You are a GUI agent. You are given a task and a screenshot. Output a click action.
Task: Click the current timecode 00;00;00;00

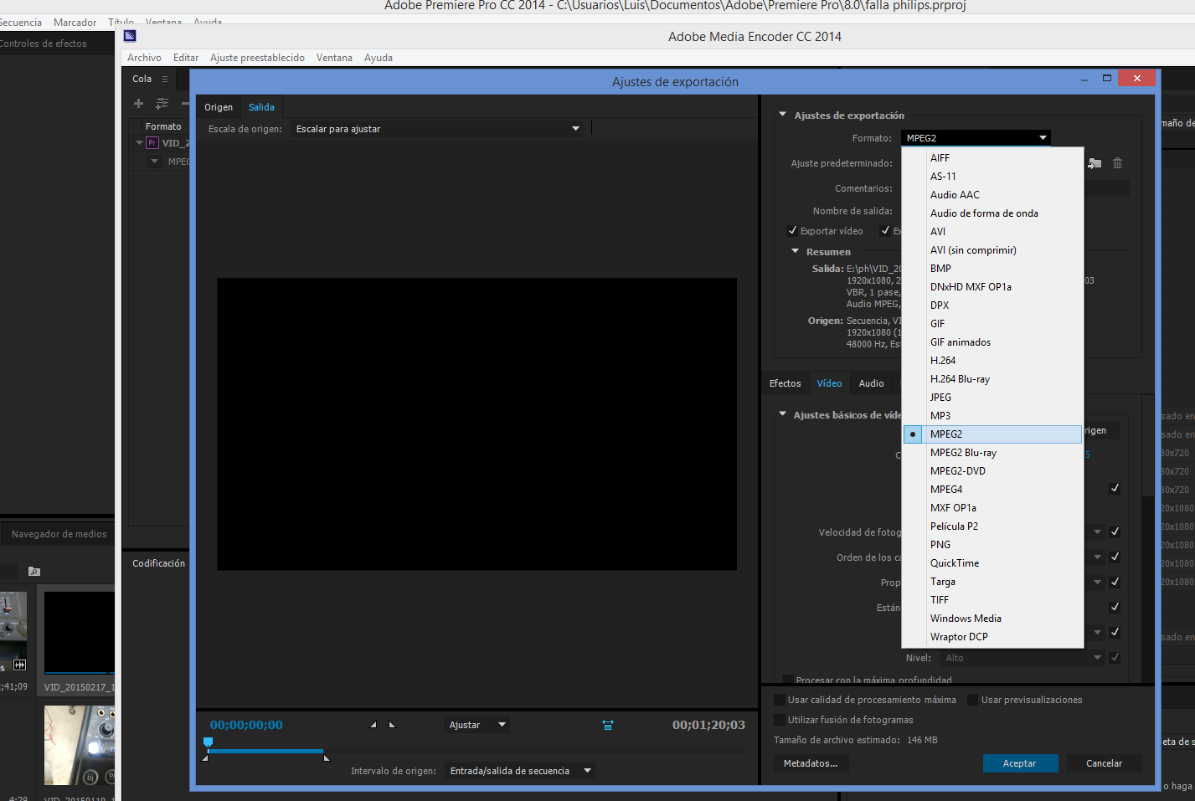point(246,725)
